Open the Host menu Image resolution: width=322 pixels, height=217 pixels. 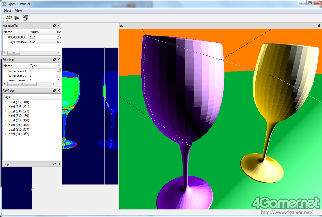8,11
